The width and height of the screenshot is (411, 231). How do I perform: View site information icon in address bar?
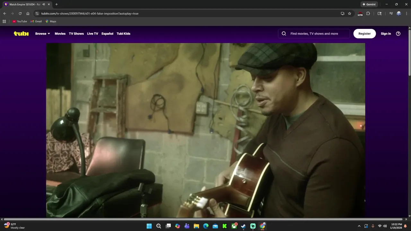coord(37,13)
